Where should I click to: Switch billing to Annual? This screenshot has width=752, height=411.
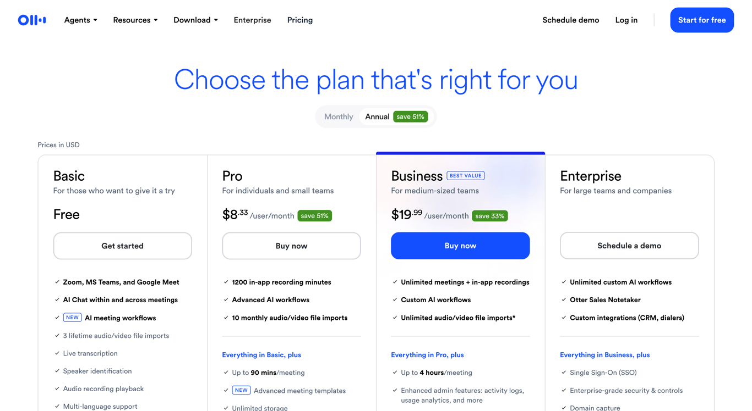pyautogui.click(x=377, y=116)
